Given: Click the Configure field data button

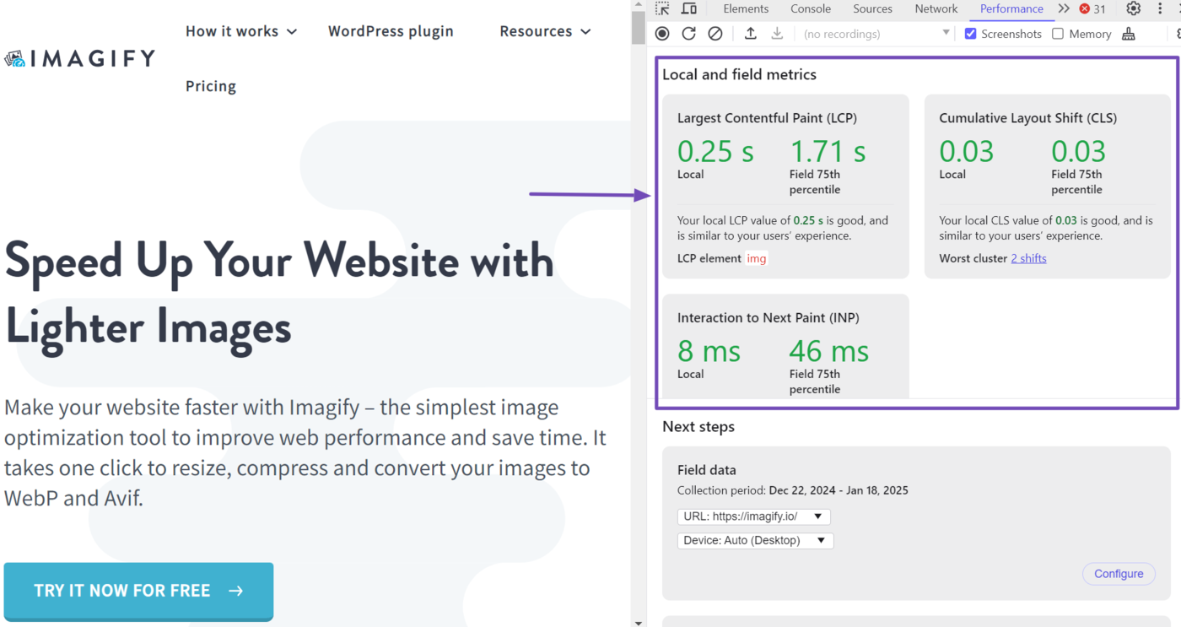Looking at the screenshot, I should tap(1119, 574).
